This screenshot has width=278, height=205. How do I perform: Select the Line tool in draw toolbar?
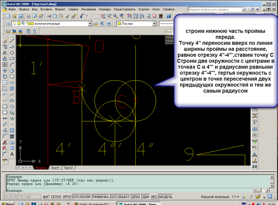[12, 41]
